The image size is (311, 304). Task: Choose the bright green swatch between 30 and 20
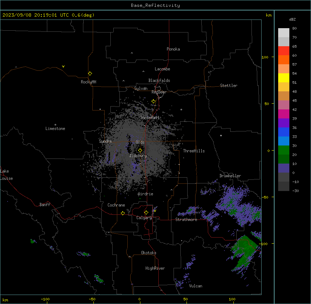(x=284, y=150)
